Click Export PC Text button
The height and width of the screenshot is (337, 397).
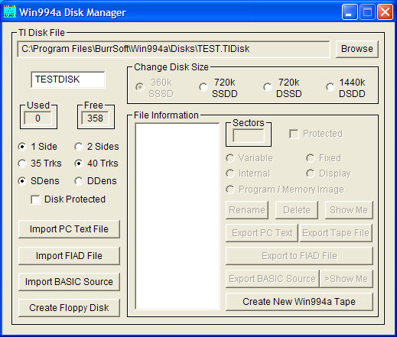(262, 233)
